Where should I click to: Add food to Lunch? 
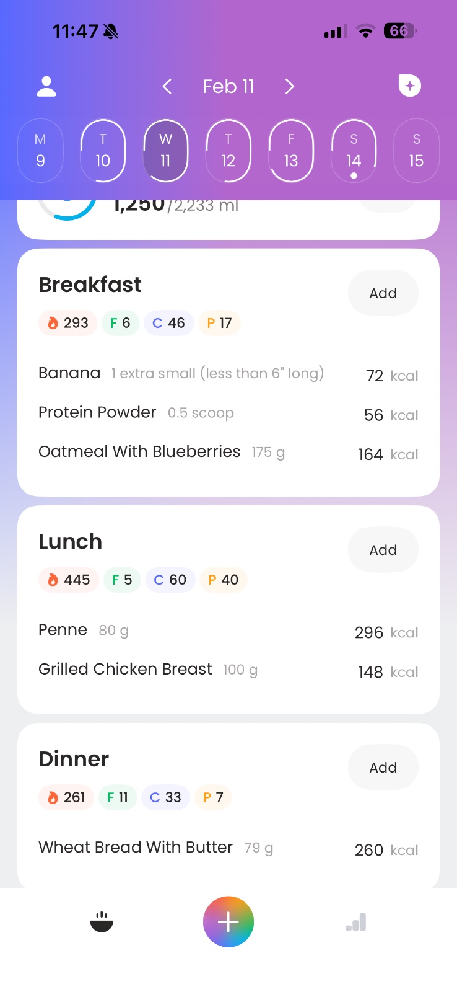[x=383, y=550]
